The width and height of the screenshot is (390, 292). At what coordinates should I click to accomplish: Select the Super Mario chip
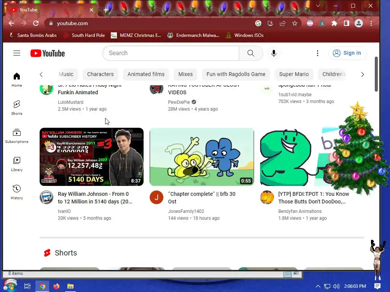click(x=294, y=74)
